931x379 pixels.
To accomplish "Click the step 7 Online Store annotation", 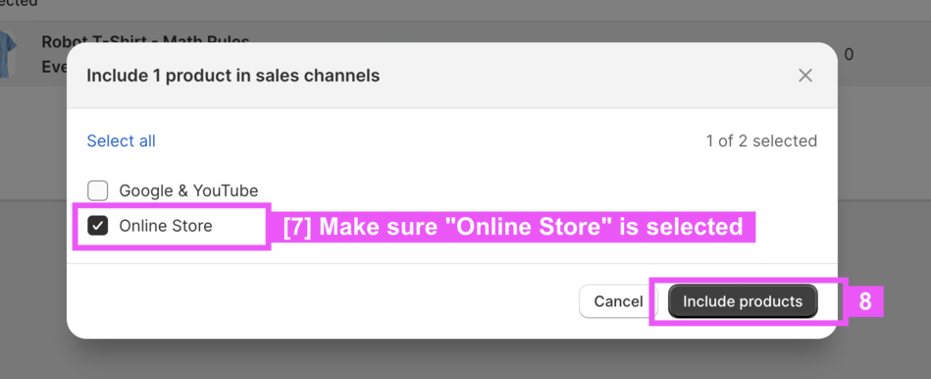I will tap(513, 227).
